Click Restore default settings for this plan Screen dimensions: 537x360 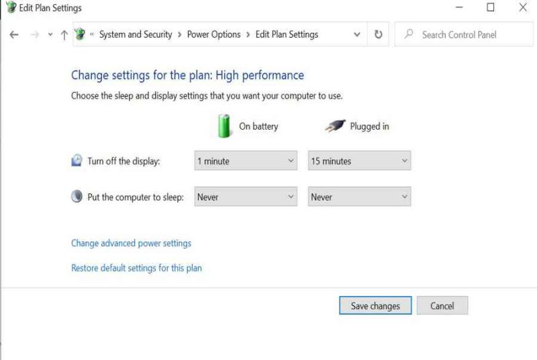click(x=136, y=268)
